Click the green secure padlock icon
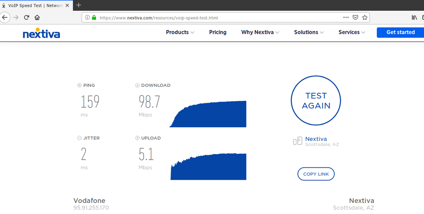Screen dimensions: 424x214 [94, 17]
